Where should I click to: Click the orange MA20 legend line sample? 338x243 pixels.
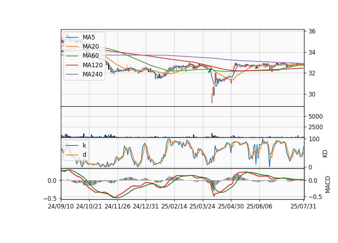[72, 46]
